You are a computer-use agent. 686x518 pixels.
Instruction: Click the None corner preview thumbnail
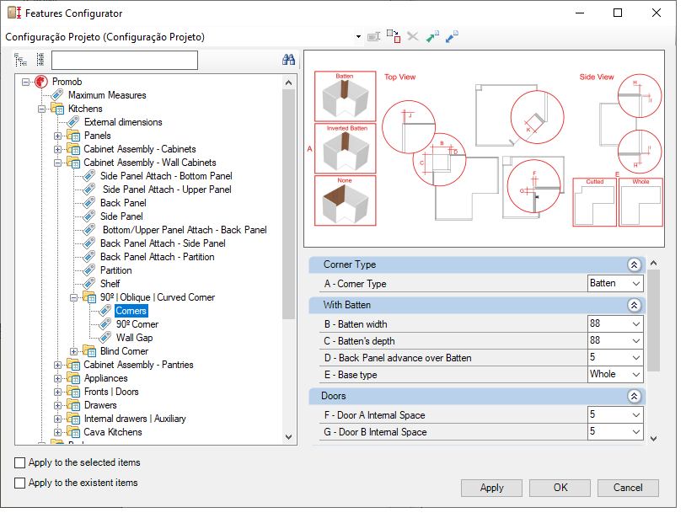[x=346, y=200]
